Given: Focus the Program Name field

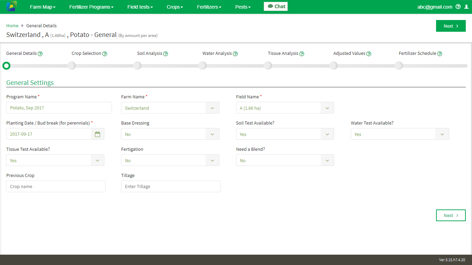Looking at the screenshot, I should (x=59, y=108).
